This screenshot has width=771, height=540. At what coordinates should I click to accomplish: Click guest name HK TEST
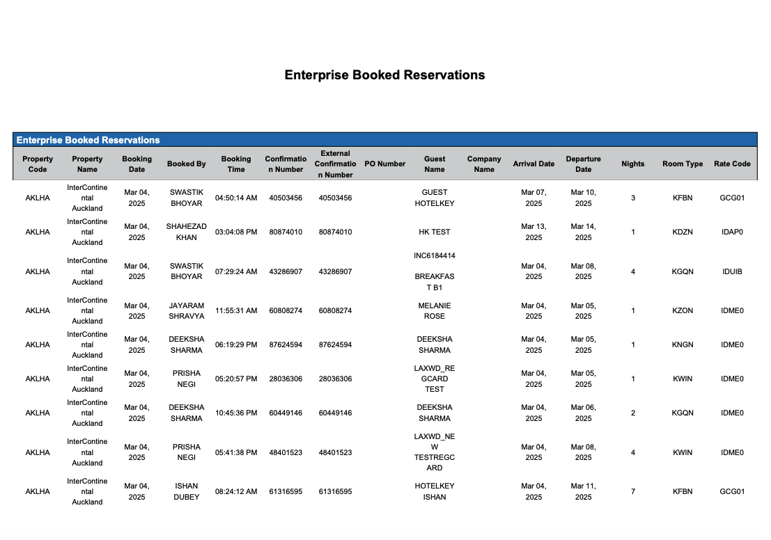tap(434, 232)
